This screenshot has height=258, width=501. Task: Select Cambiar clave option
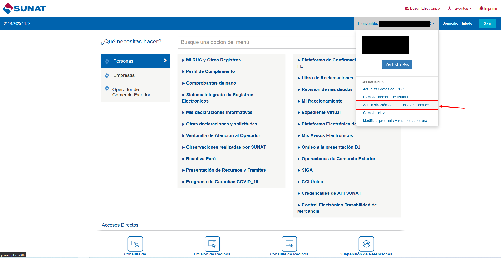pyautogui.click(x=375, y=113)
